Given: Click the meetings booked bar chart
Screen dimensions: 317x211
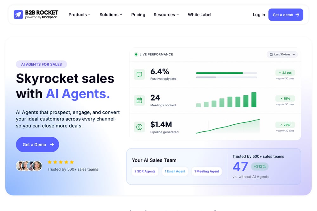Looking at the screenshot, I should click(x=226, y=100).
